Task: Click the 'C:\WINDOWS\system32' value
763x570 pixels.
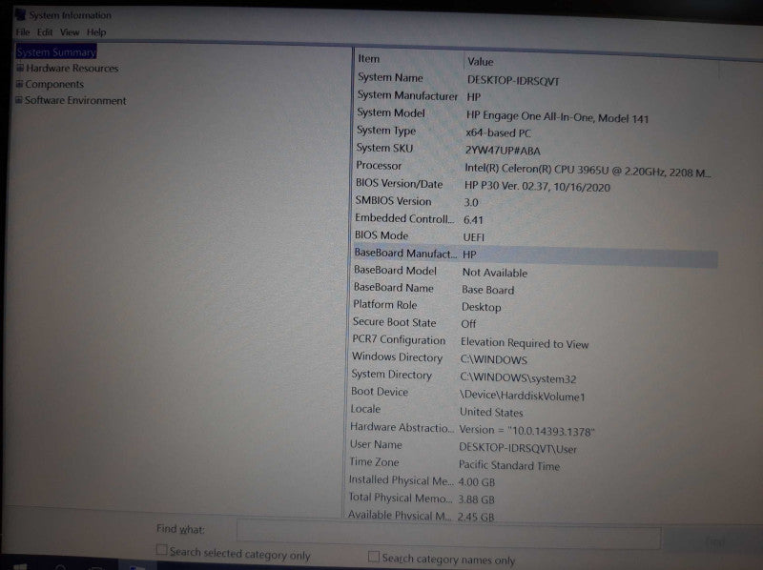Action: [x=518, y=378]
